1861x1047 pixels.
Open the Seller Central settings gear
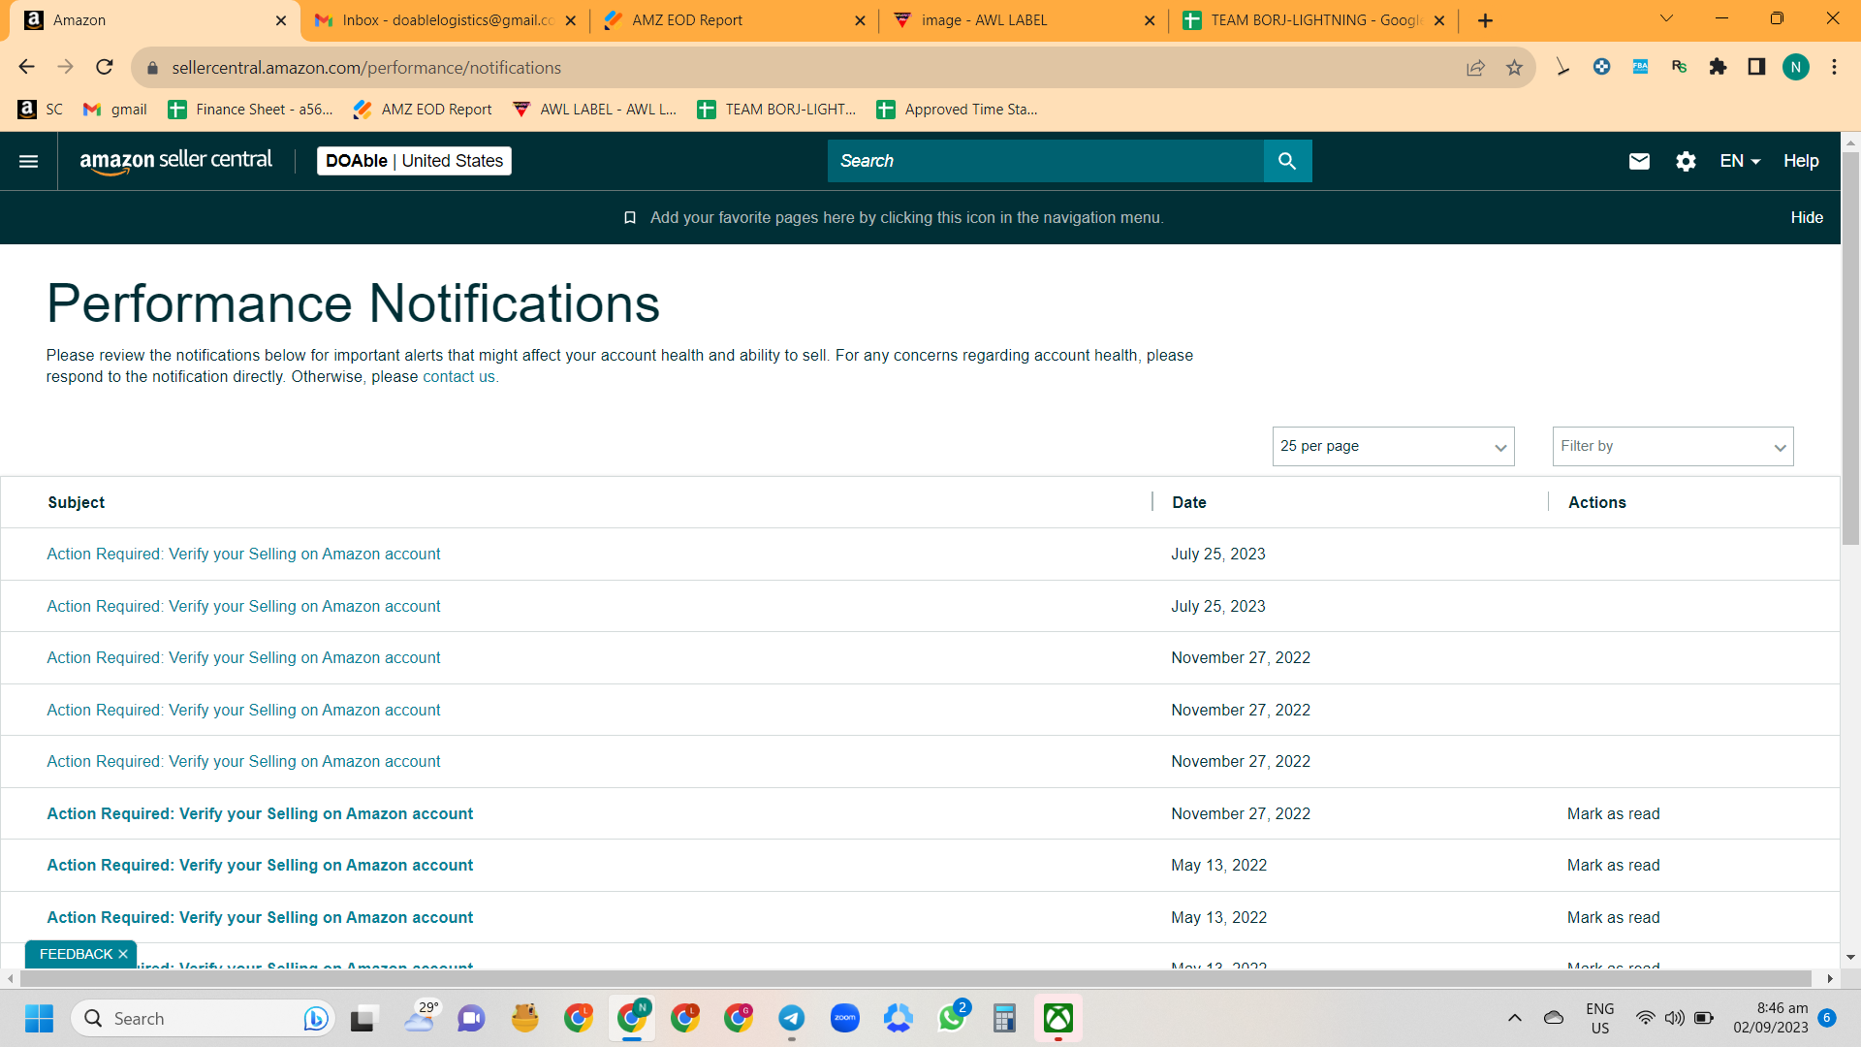pos(1686,161)
